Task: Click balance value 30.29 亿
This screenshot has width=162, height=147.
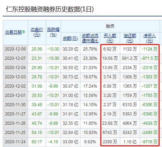Action: click(70, 49)
